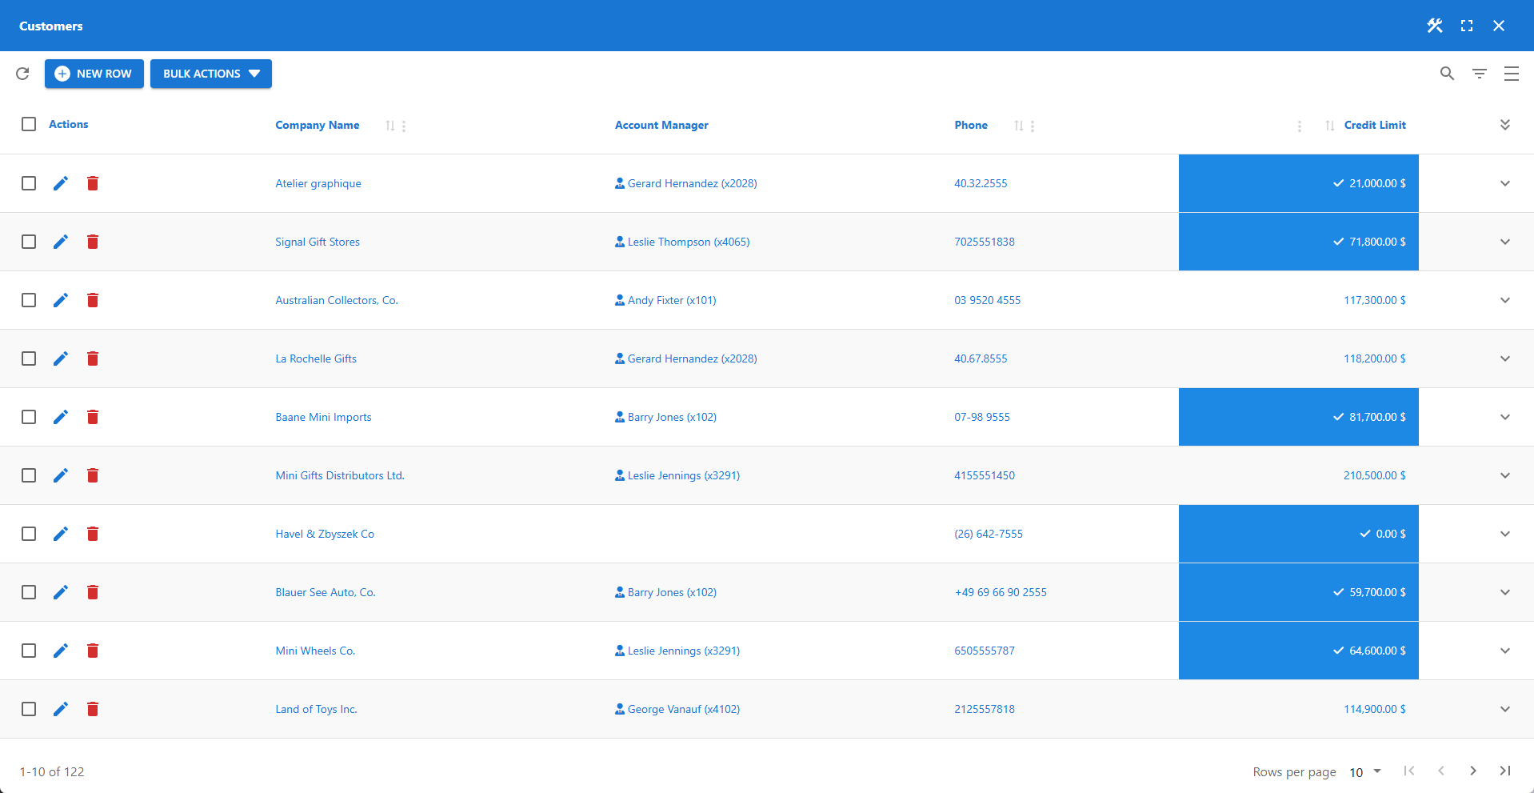This screenshot has width=1534, height=793.
Task: Enter fullscreen mode
Action: pos(1466,25)
